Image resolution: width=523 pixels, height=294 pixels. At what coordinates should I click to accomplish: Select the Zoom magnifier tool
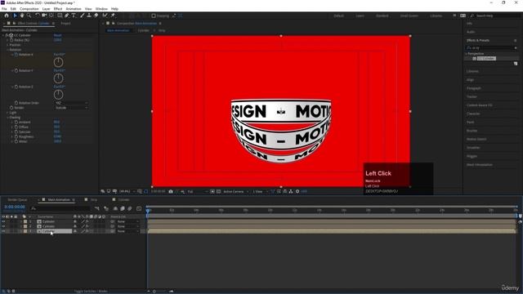(29, 16)
